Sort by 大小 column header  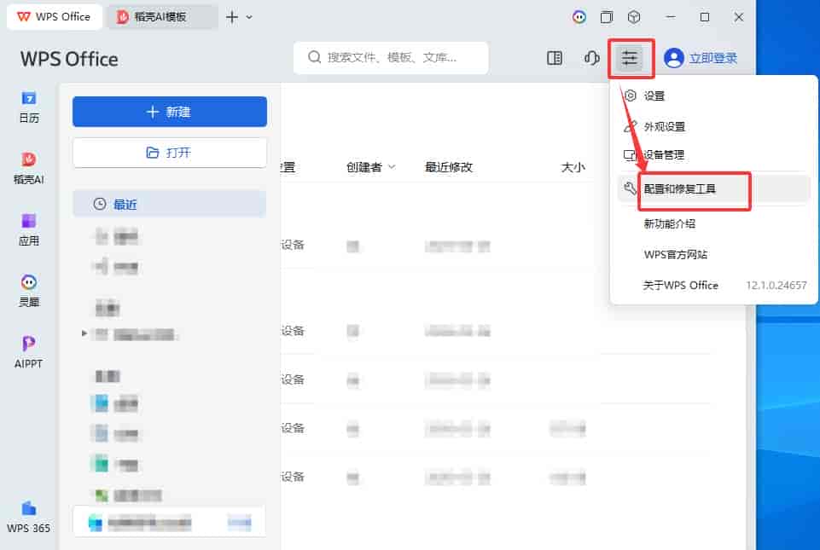click(573, 167)
